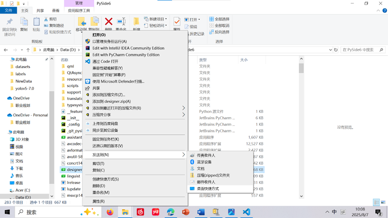Open Firefox from taskbar
This screenshot has width=388, height=218.
pyautogui.click(x=110, y=212)
